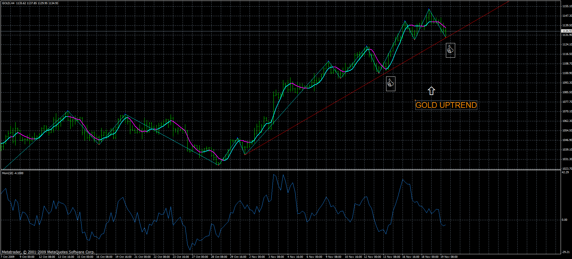Click the 0.00 momentum level label

[x=564, y=220]
